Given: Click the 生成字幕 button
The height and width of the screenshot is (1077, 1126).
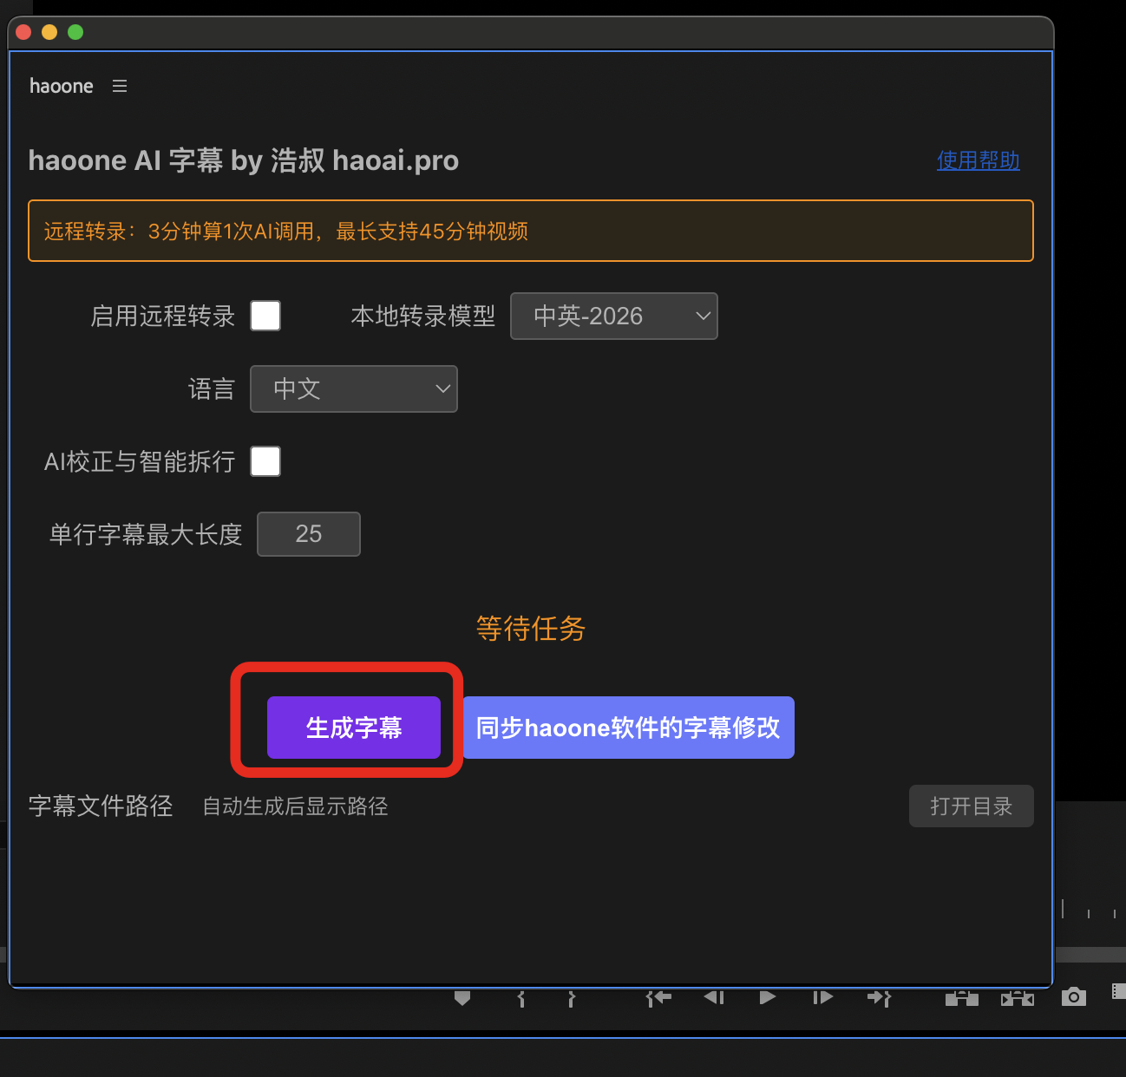Looking at the screenshot, I should [354, 728].
